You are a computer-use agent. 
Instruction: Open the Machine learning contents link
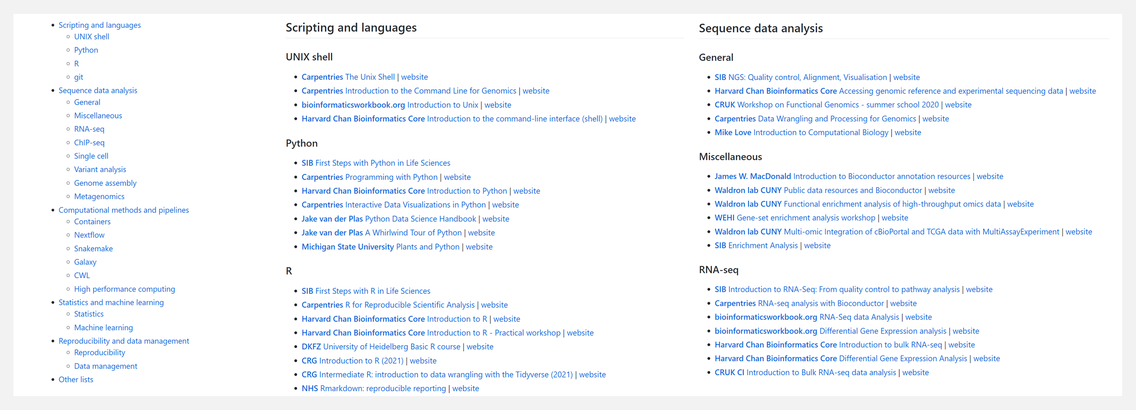point(103,328)
